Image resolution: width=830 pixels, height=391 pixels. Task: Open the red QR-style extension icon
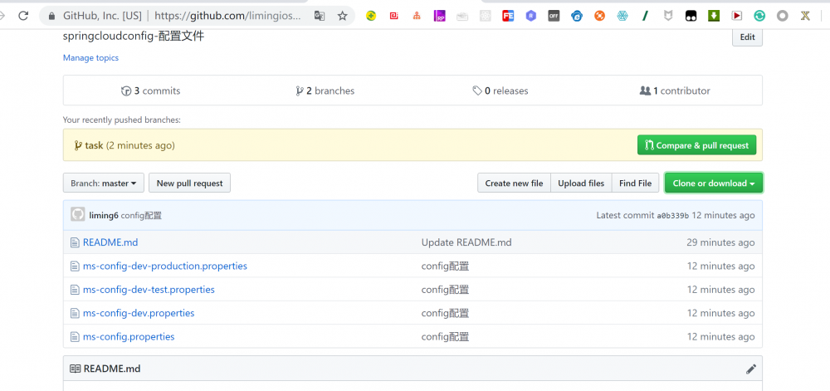(x=393, y=16)
